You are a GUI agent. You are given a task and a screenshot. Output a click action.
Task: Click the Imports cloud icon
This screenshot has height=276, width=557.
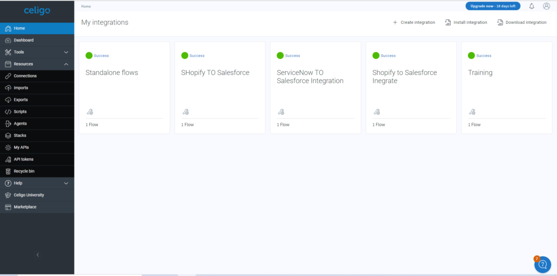point(8,88)
